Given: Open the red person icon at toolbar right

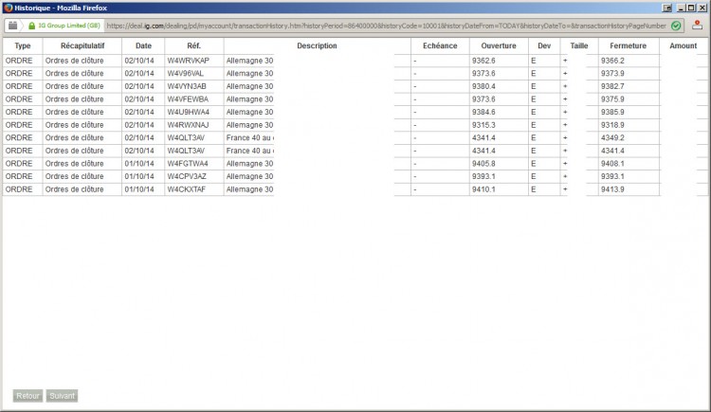Looking at the screenshot, I should pyautogui.click(x=698, y=26).
